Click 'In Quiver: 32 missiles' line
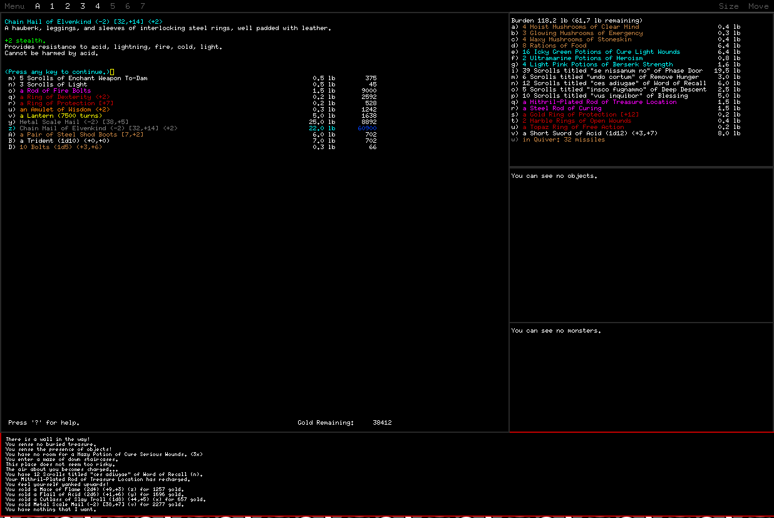This screenshot has width=774, height=518. pyautogui.click(x=558, y=140)
